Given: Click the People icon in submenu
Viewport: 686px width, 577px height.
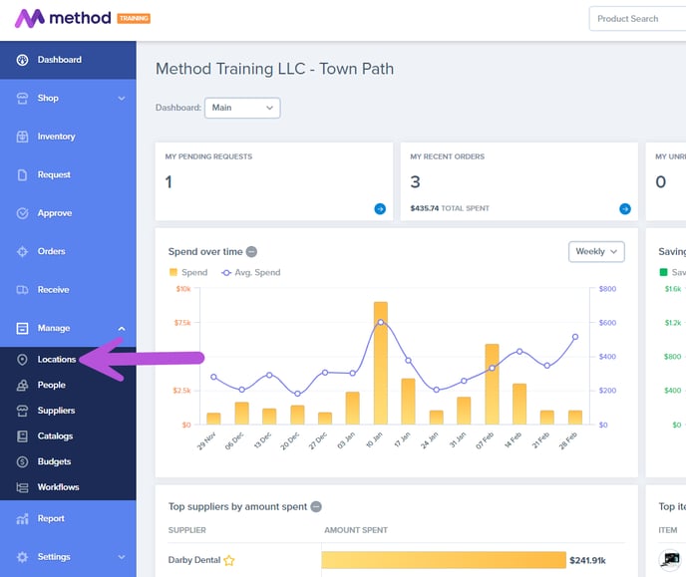Looking at the screenshot, I should [x=22, y=385].
